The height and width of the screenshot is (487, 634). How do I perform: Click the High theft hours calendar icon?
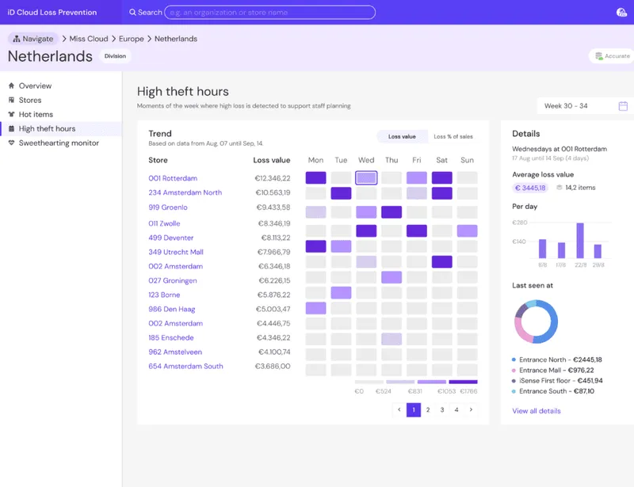11,128
